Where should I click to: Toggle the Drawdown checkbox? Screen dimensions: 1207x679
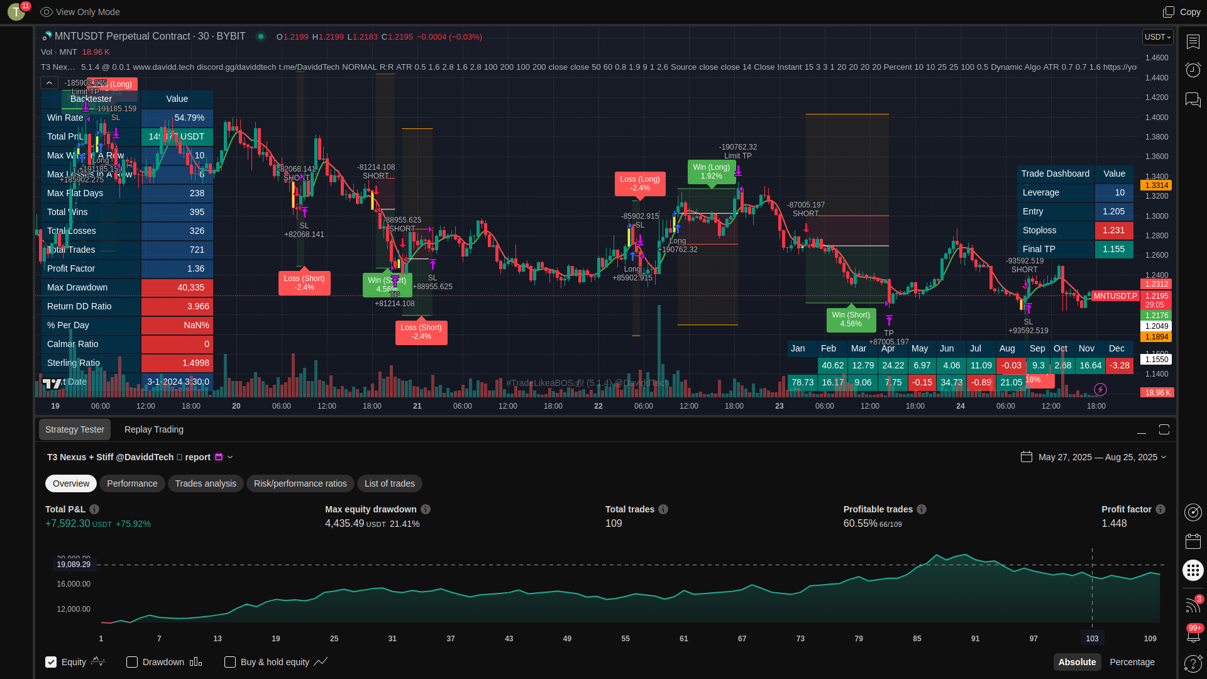[132, 662]
